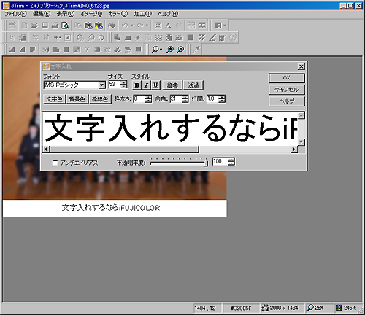Click the Zoom Out minus magnifier icon
Viewport: 365px width, 315px height.
coord(180,50)
